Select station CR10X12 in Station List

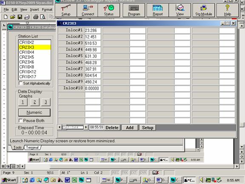pos(34,72)
